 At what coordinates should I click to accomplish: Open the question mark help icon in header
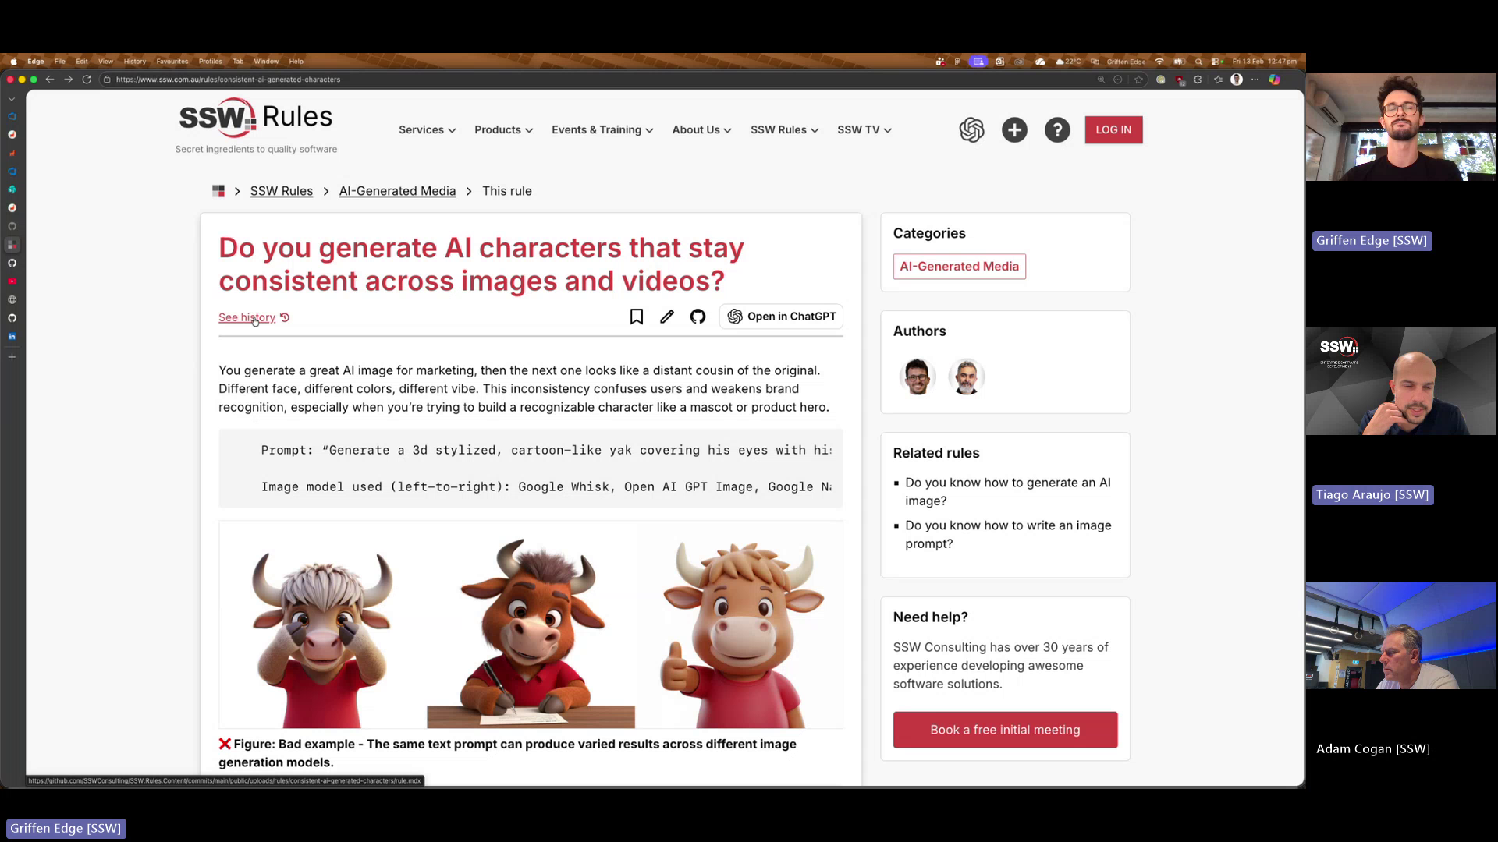1057,129
